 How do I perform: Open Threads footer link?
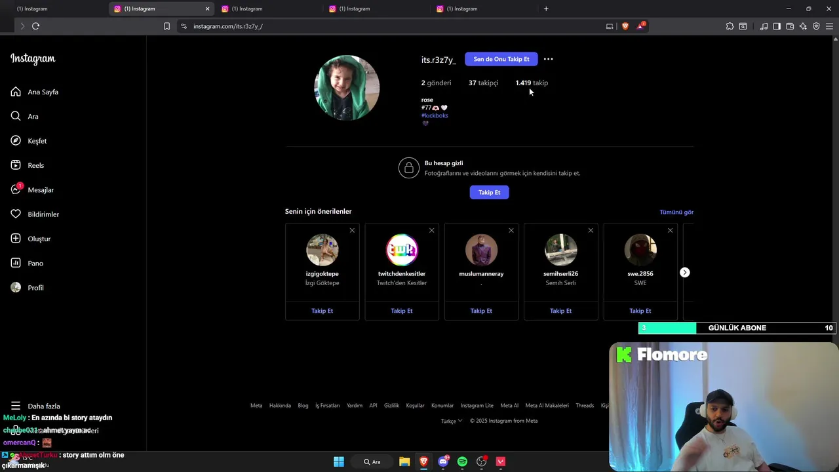585,406
